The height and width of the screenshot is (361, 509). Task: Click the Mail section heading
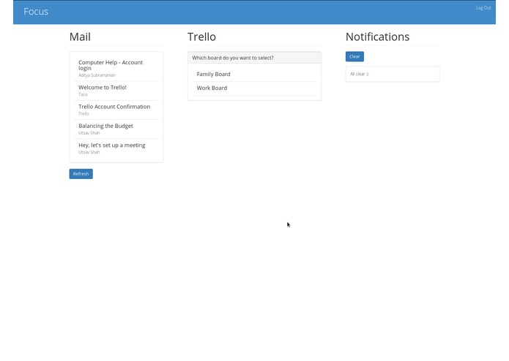click(80, 37)
